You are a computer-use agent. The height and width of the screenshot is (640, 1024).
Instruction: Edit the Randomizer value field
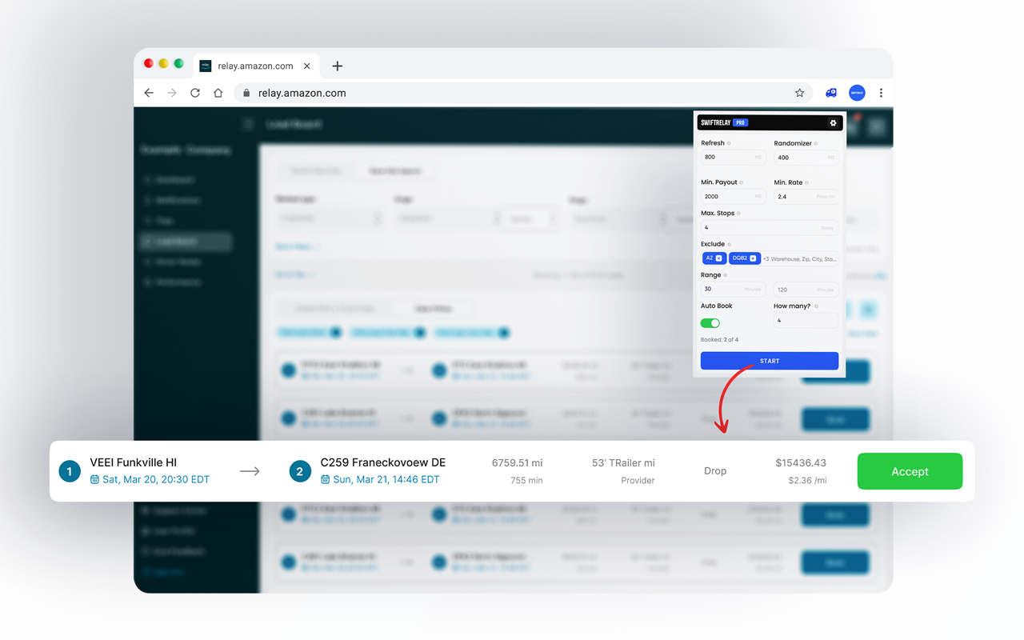point(806,158)
